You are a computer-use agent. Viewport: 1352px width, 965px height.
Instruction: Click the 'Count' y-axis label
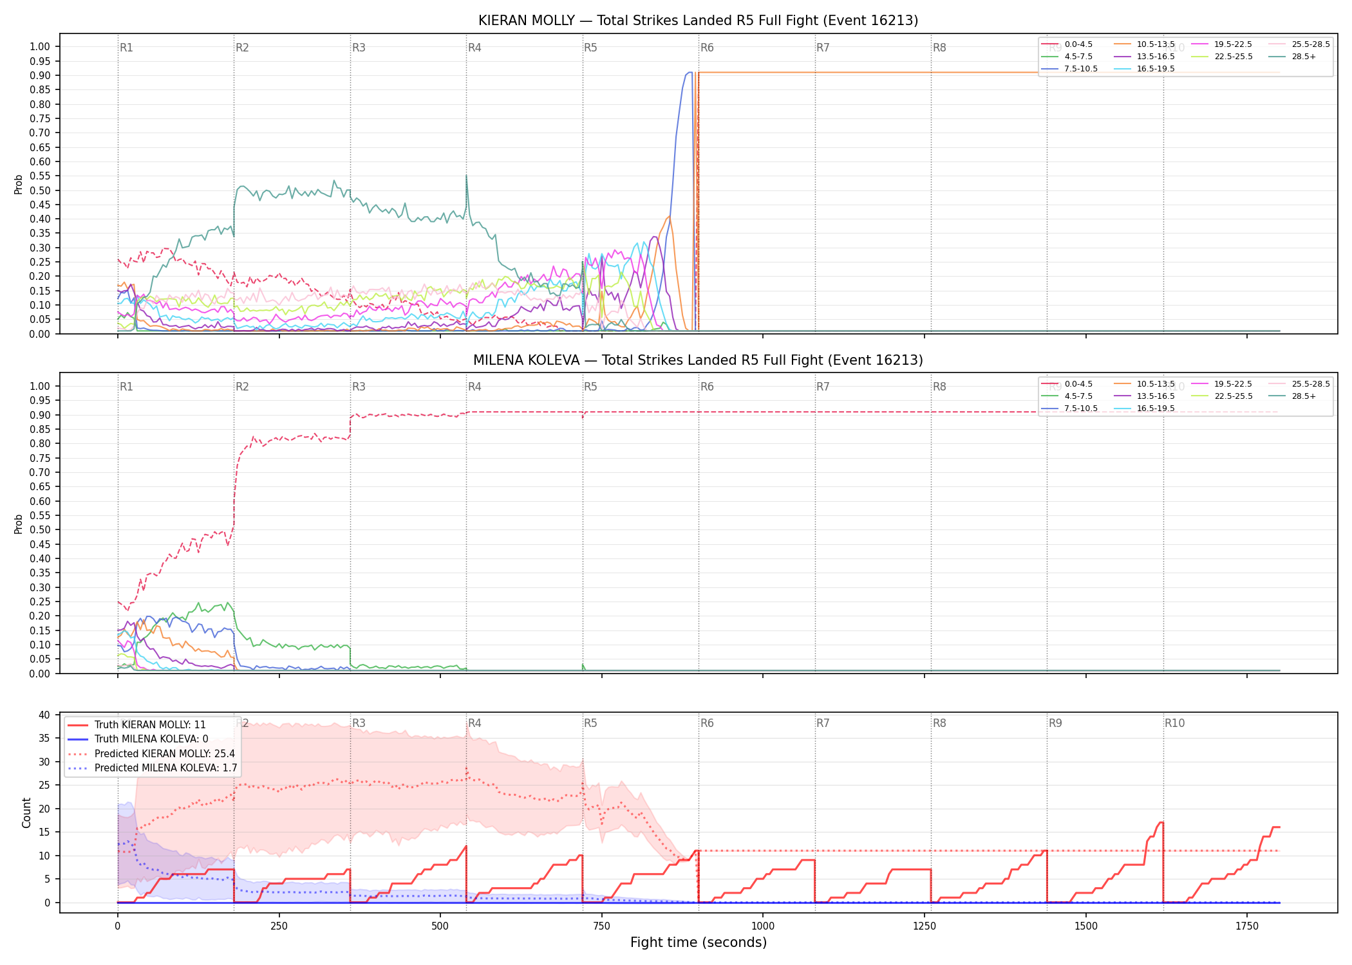[26, 813]
